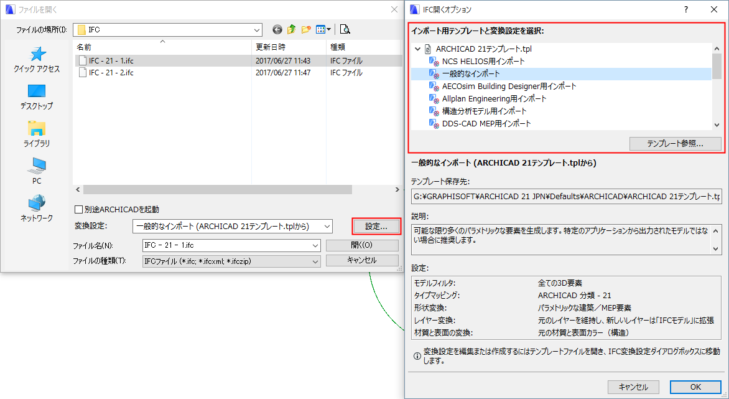Image resolution: width=729 pixels, height=399 pixels.
Task: Select 構造分析モデル用インポート entry
Action: 484,111
